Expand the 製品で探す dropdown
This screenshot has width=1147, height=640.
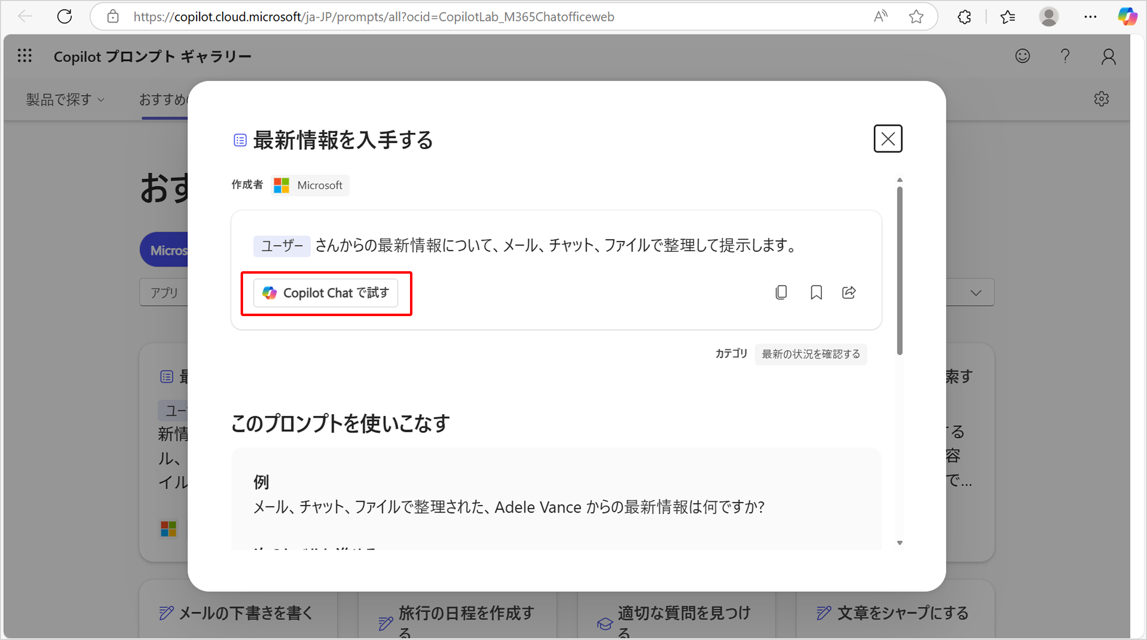65,99
